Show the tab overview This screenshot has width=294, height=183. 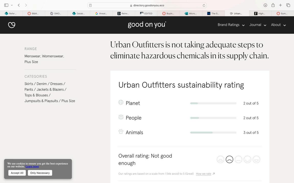[x=288, y=5]
